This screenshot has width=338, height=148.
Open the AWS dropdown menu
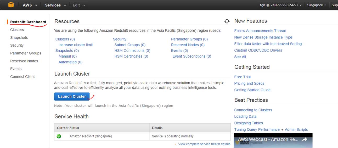click(30, 5)
